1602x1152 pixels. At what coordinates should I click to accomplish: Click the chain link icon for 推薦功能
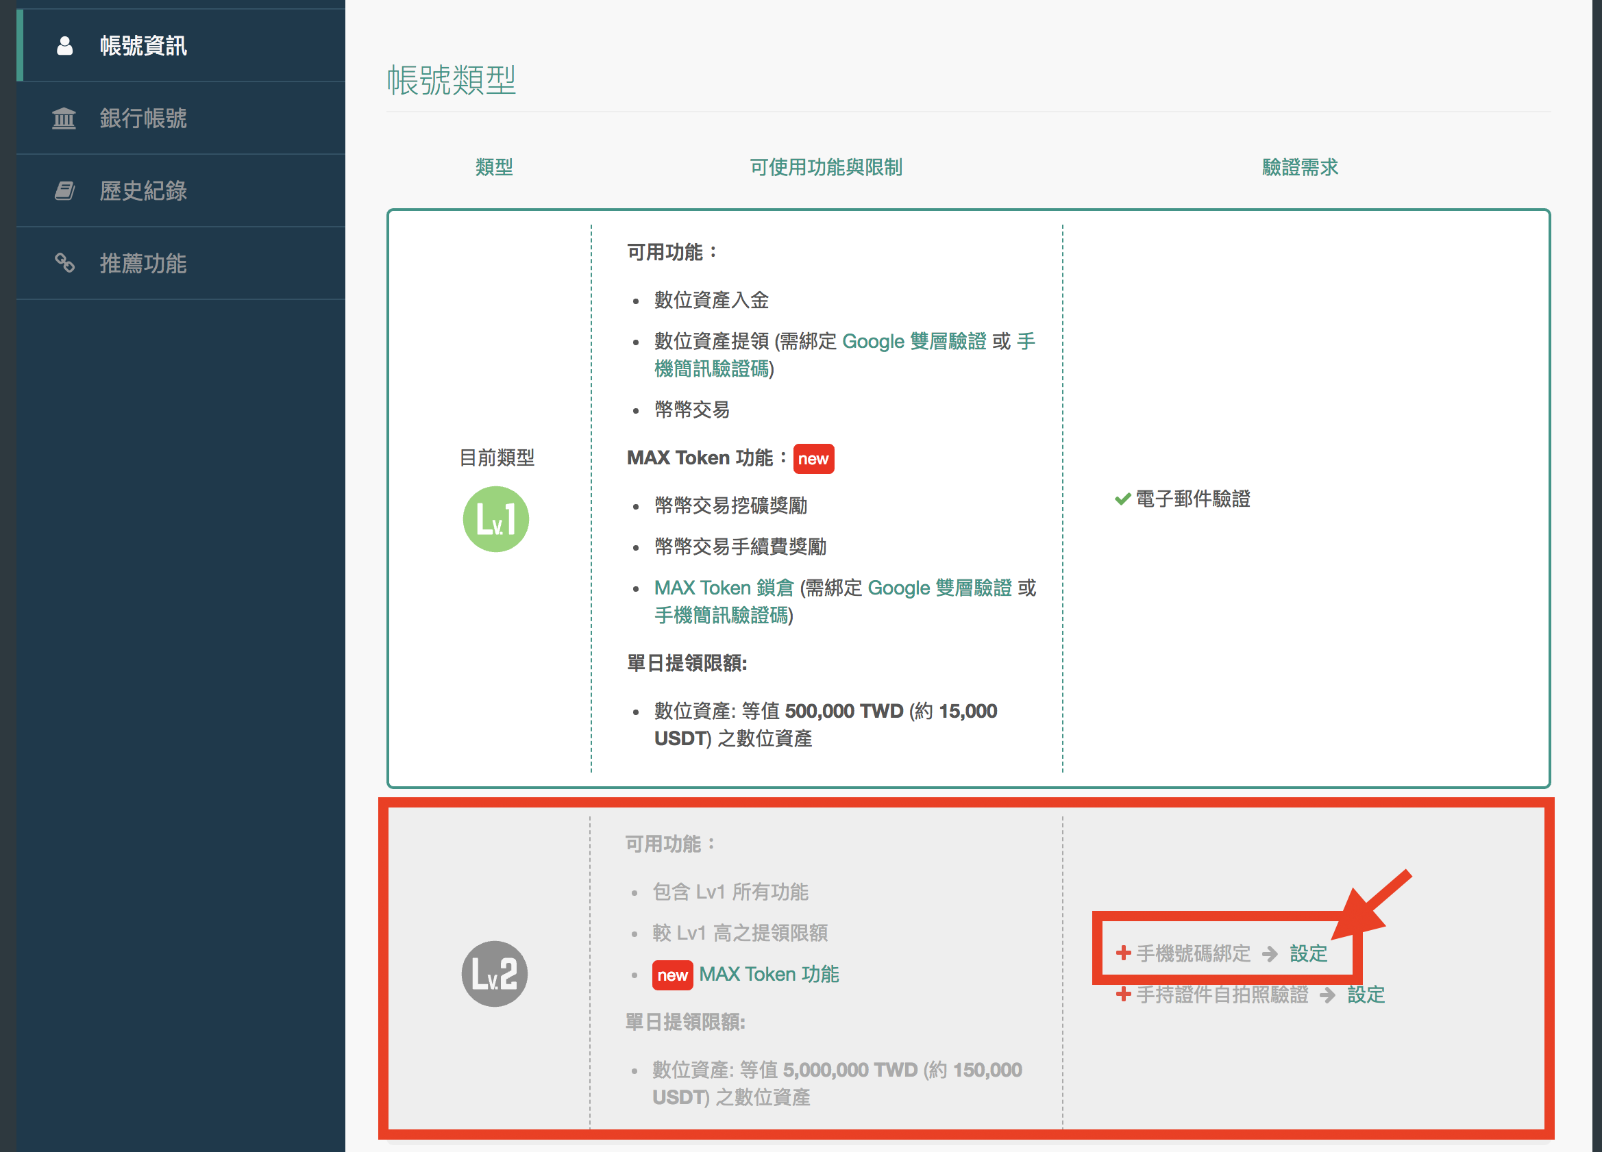pos(64,262)
